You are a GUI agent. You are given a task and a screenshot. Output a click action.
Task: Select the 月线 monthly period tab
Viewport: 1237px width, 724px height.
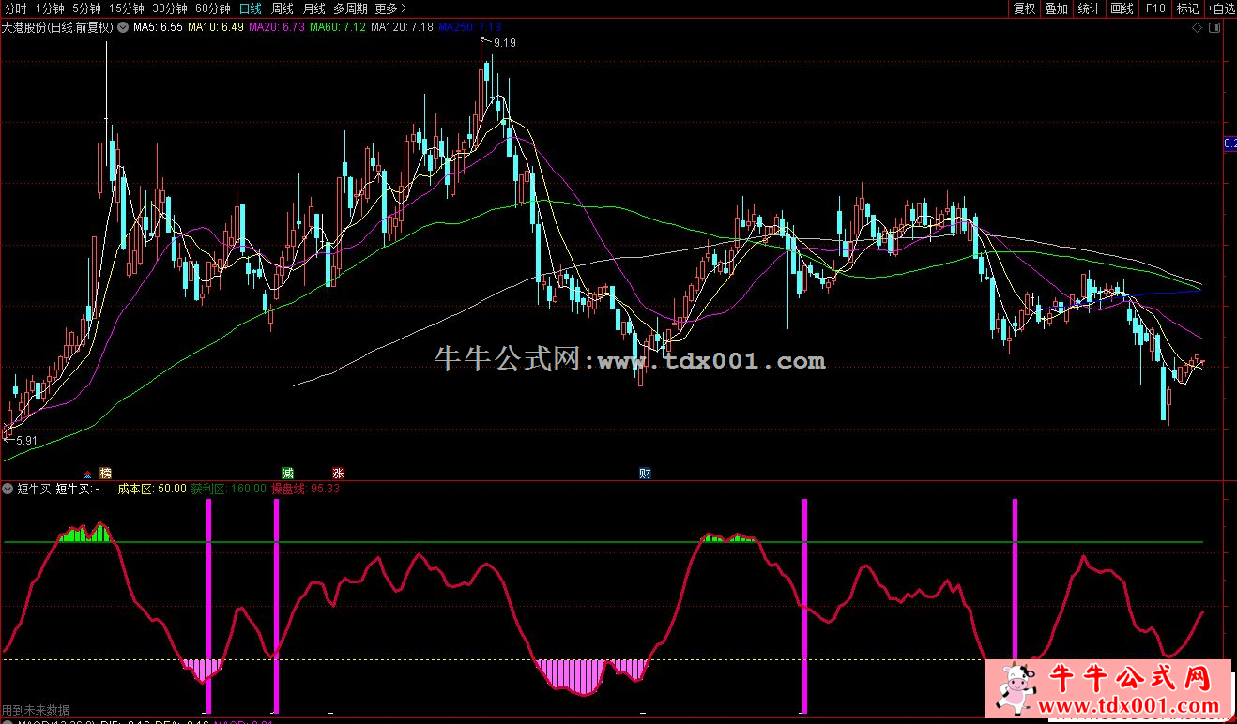314,8
